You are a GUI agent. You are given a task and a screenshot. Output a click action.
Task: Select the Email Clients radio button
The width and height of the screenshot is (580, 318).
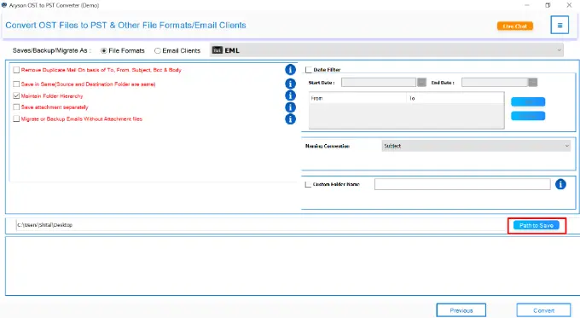[158, 50]
